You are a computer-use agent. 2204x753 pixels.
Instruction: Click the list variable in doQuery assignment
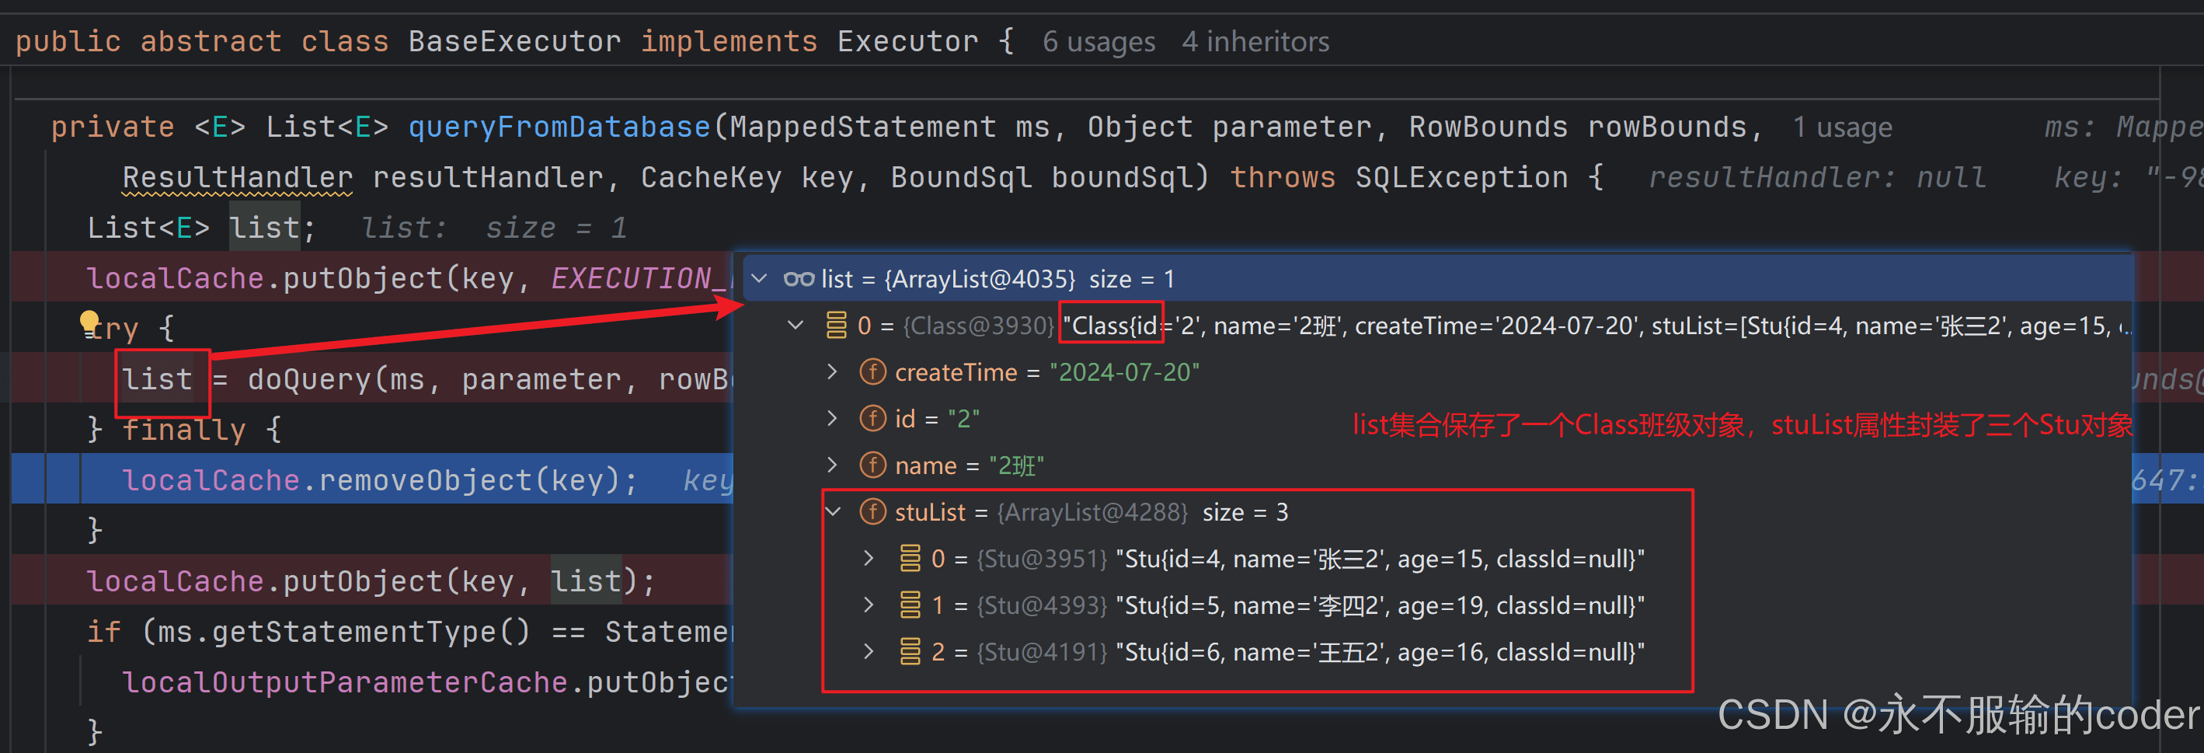pos(158,378)
